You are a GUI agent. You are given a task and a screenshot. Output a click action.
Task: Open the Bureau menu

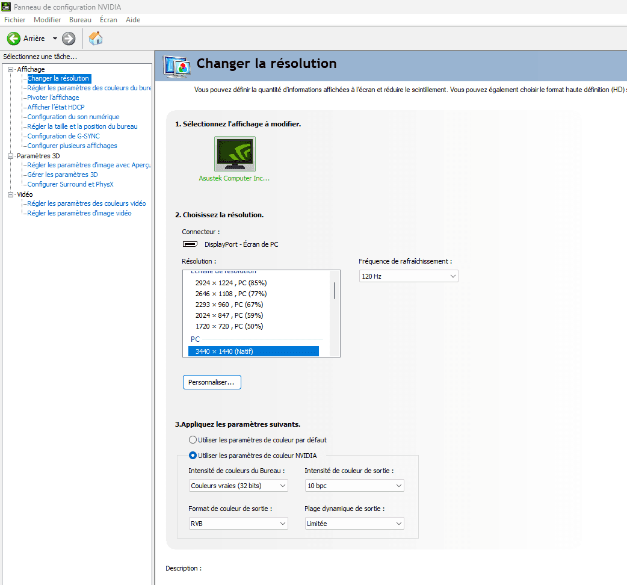[x=80, y=20]
